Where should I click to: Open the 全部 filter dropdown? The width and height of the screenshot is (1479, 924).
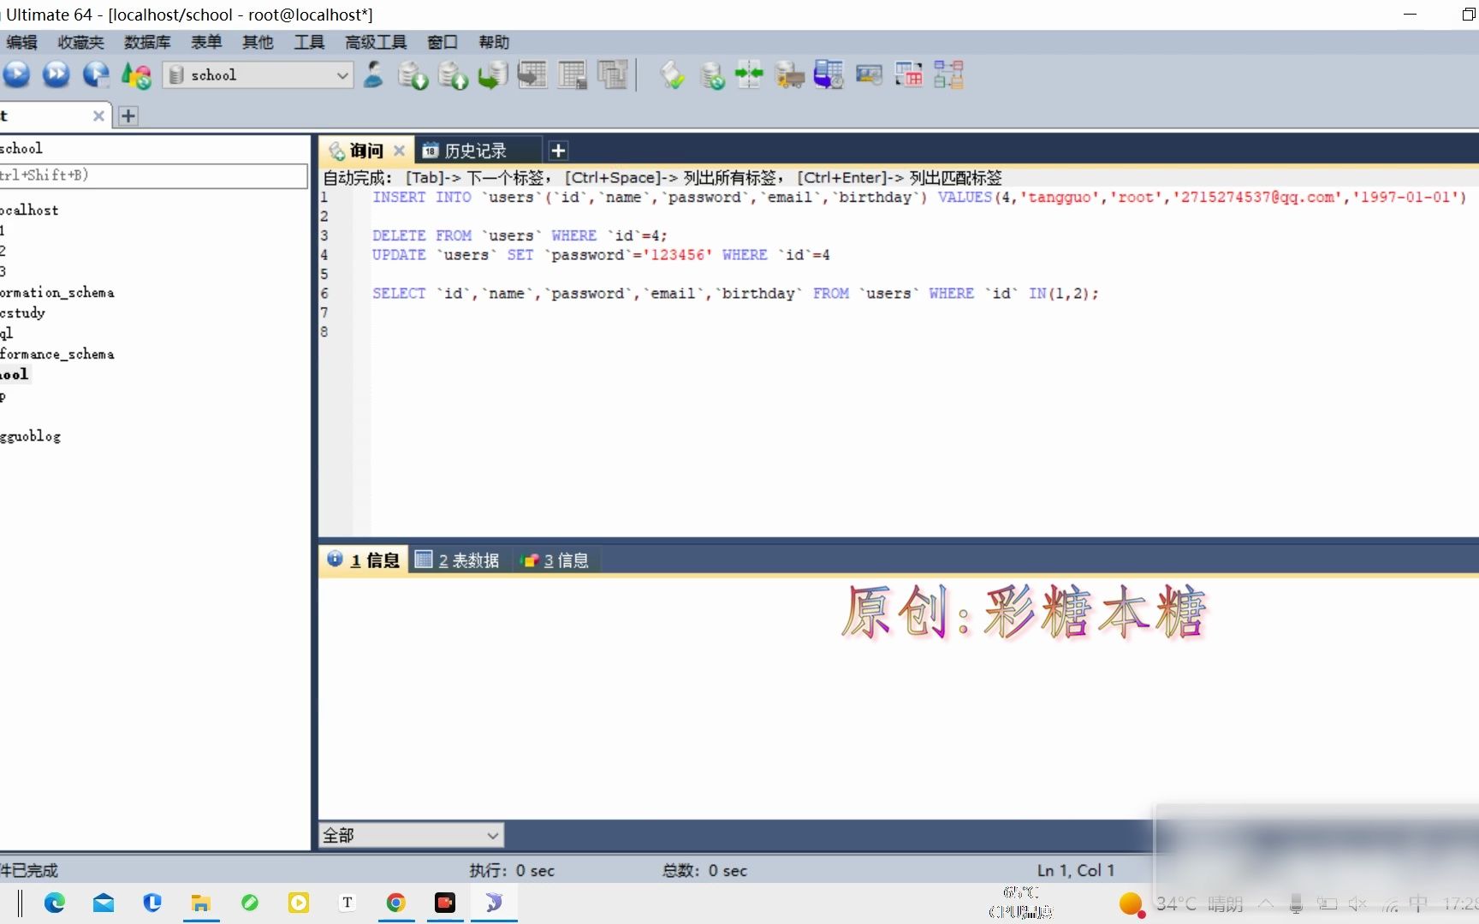tap(412, 835)
